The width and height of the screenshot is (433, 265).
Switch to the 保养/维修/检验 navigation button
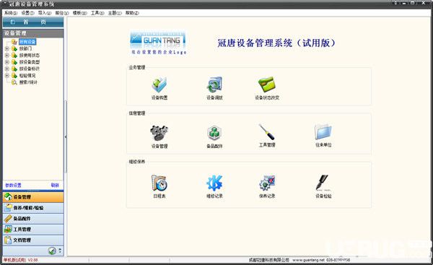(x=33, y=208)
